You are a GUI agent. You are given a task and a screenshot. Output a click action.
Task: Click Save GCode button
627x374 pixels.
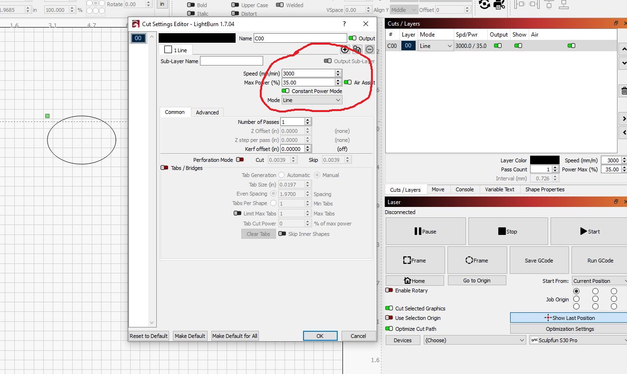click(x=539, y=260)
